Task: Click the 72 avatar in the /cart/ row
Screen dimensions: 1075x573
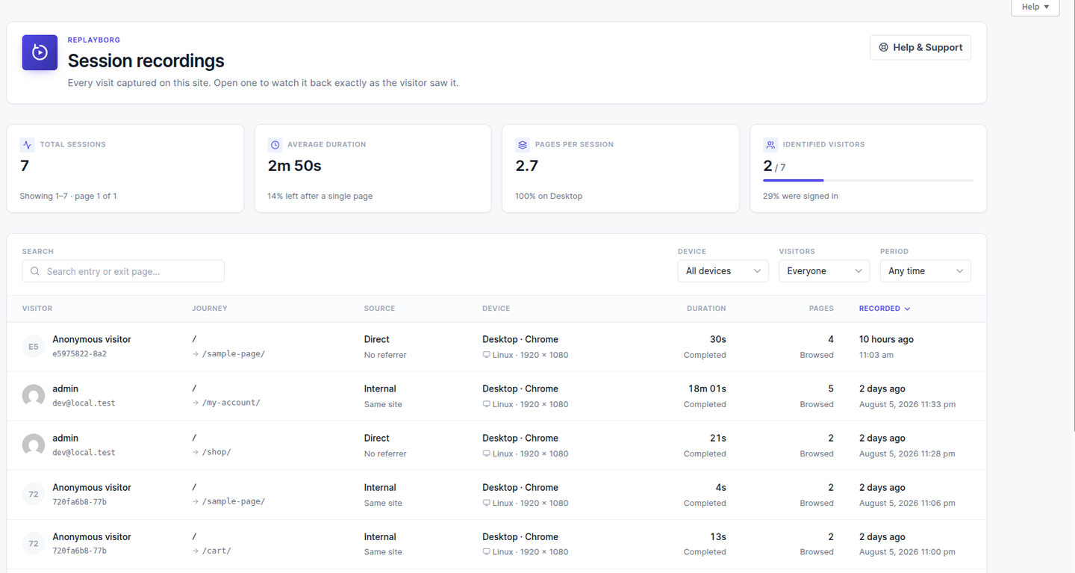Action: 34,544
